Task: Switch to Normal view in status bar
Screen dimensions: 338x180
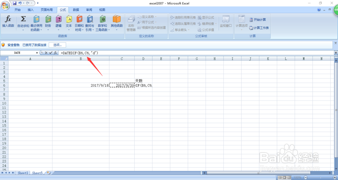Action: coord(280,177)
